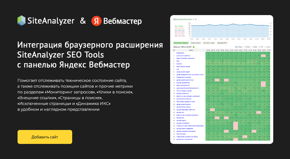Open query floatspinedit in row 1
This screenshot has height=159, width=290.
[x=180, y=53]
